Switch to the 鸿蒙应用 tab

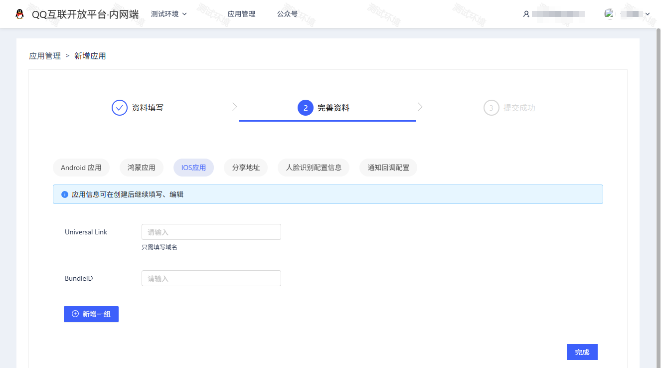click(x=142, y=168)
